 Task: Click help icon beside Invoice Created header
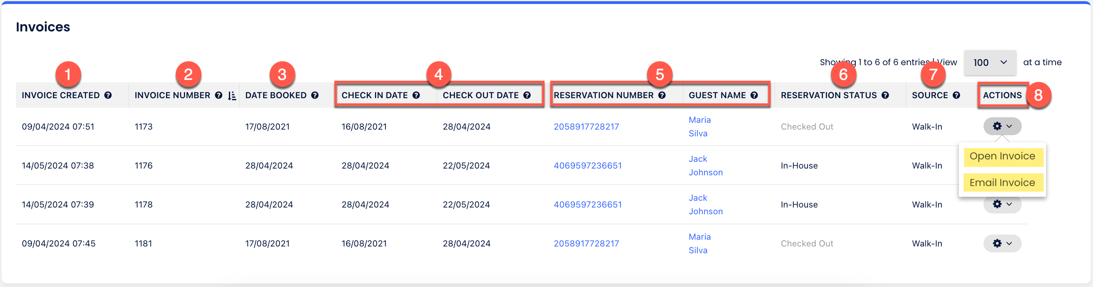click(x=108, y=95)
